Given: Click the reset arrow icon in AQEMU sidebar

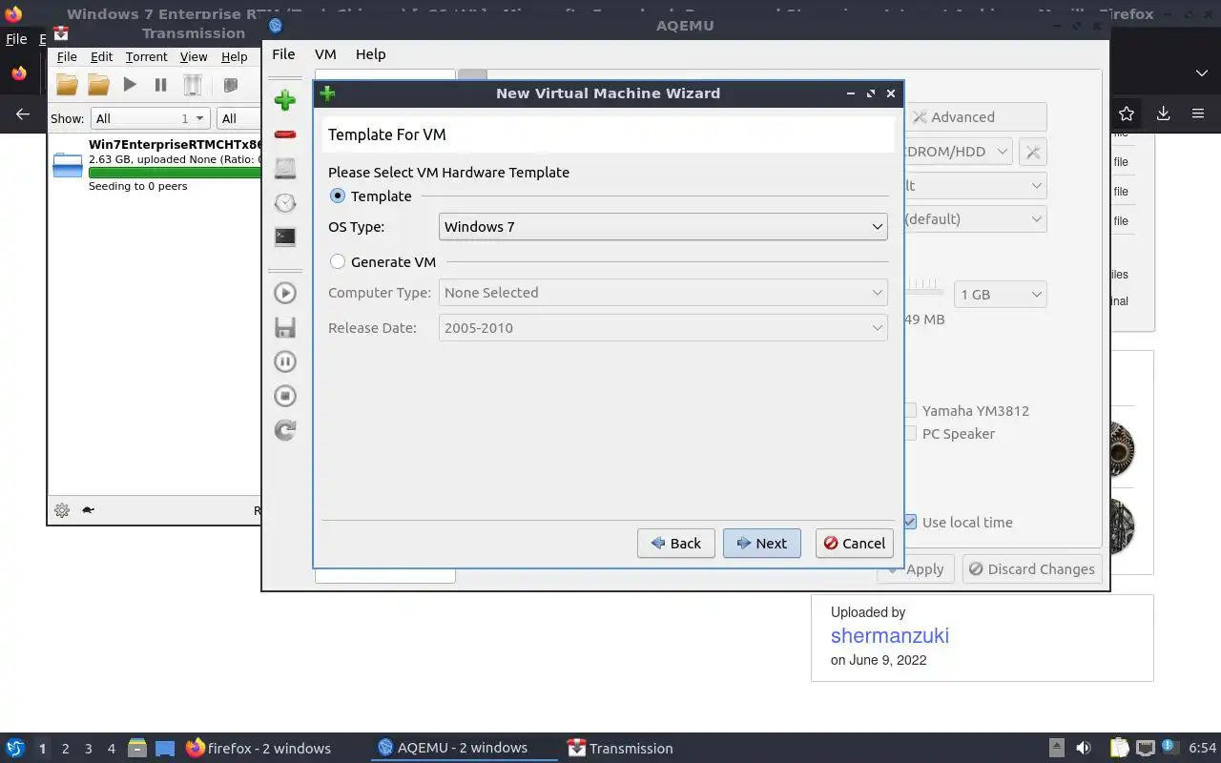Looking at the screenshot, I should click(284, 430).
